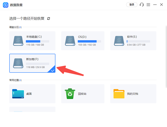Click the 登录 login button
The image size is (167, 127).
click(132, 5)
